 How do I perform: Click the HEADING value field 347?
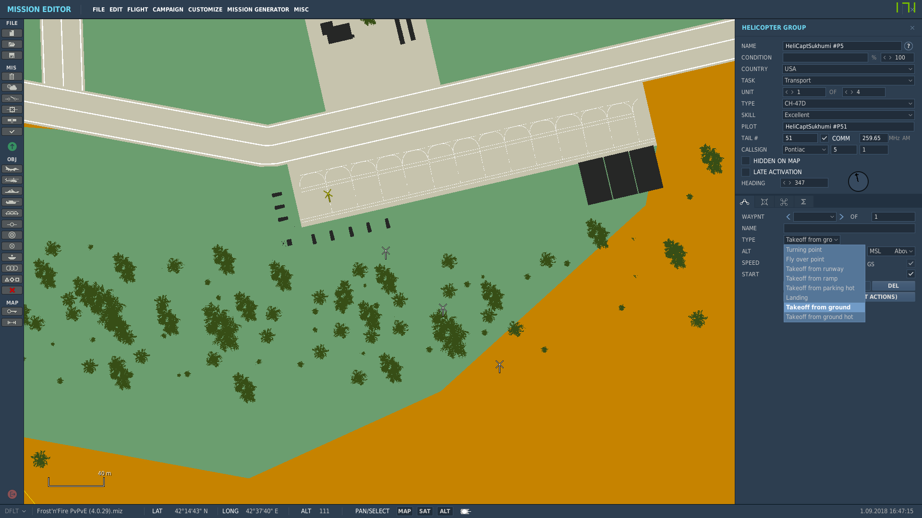[x=804, y=183]
